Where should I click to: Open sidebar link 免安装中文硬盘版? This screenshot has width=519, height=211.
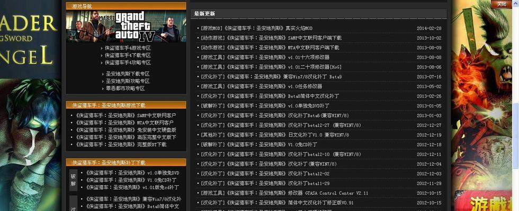[126, 130]
